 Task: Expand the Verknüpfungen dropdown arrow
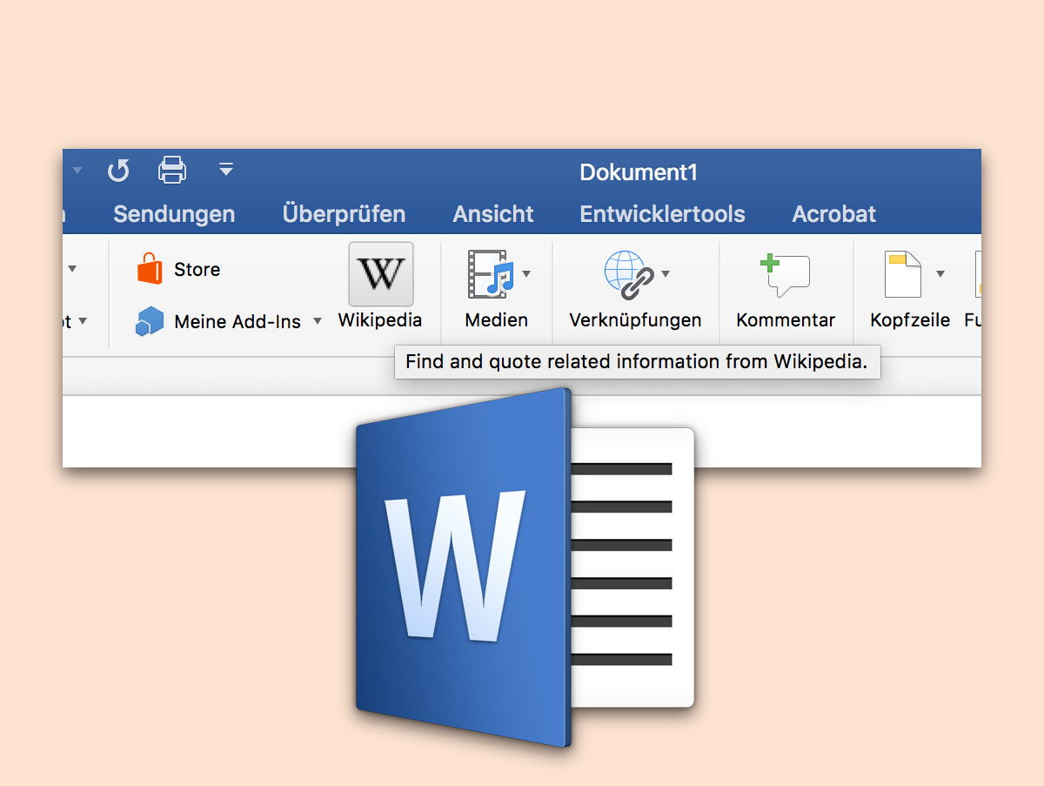click(x=666, y=274)
